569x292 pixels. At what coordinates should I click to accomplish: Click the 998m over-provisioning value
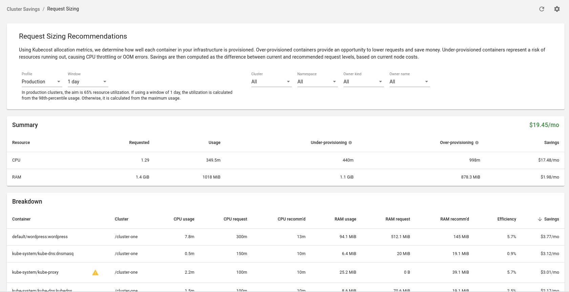pos(475,160)
